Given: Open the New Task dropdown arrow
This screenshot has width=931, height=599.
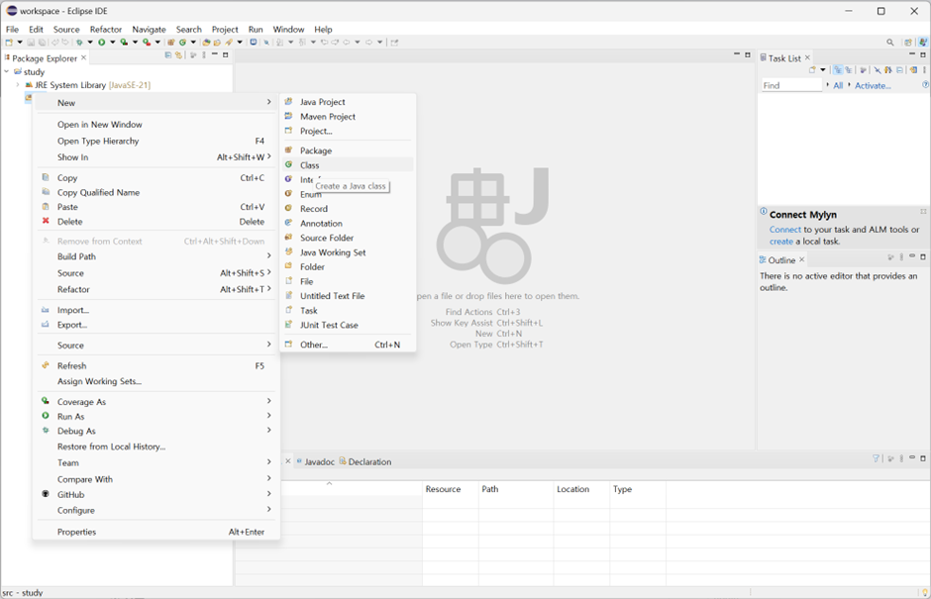Looking at the screenshot, I should click(x=823, y=69).
